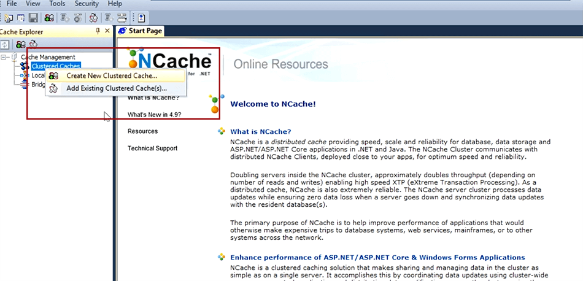Select Cache Management root node
This screenshot has width=583, height=281.
coord(48,57)
